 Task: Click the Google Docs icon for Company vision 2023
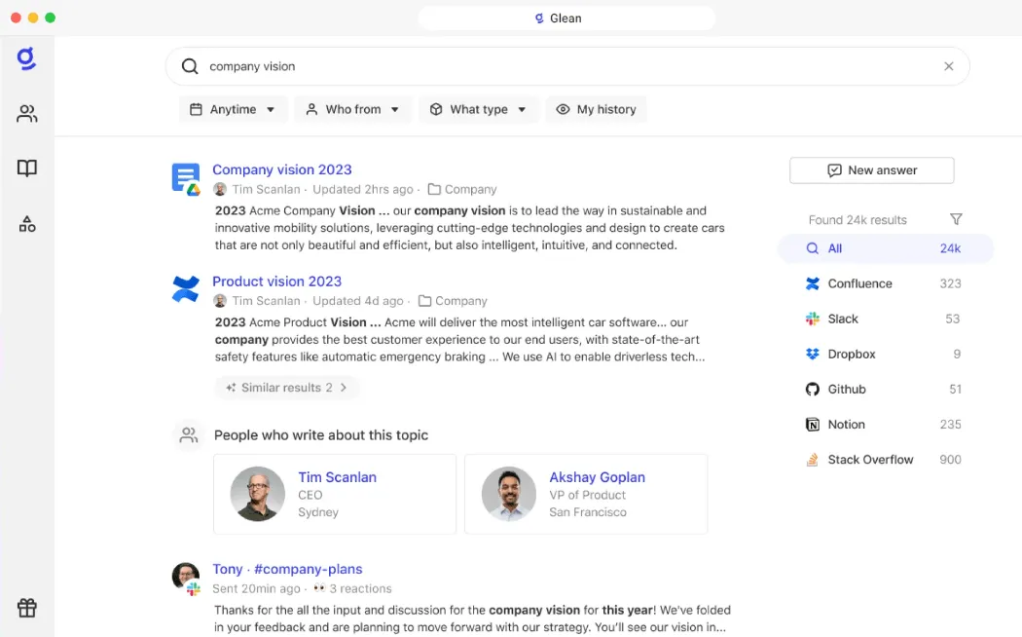point(186,178)
